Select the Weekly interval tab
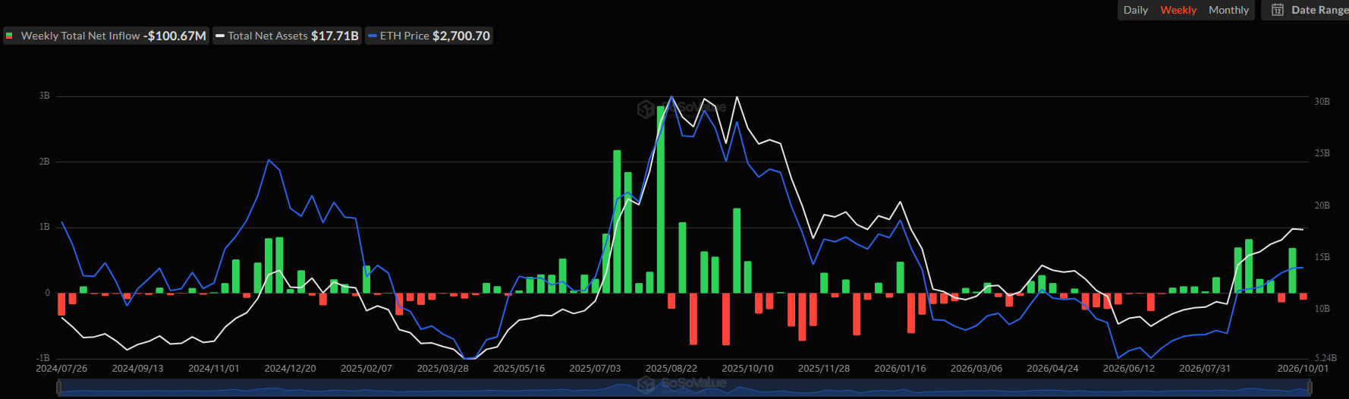Viewport: 1349px width, 399px height. click(x=1178, y=10)
